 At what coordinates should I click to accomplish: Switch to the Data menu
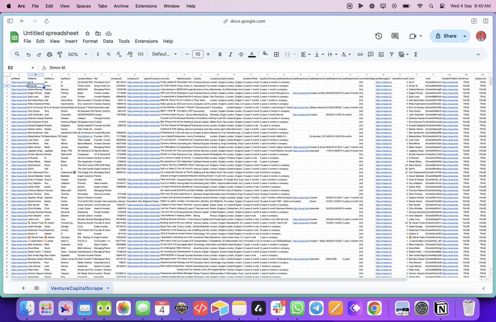(x=108, y=41)
